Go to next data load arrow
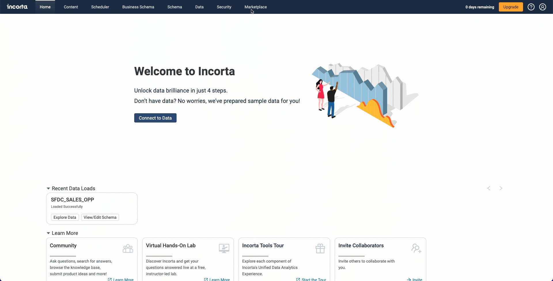 pos(501,188)
